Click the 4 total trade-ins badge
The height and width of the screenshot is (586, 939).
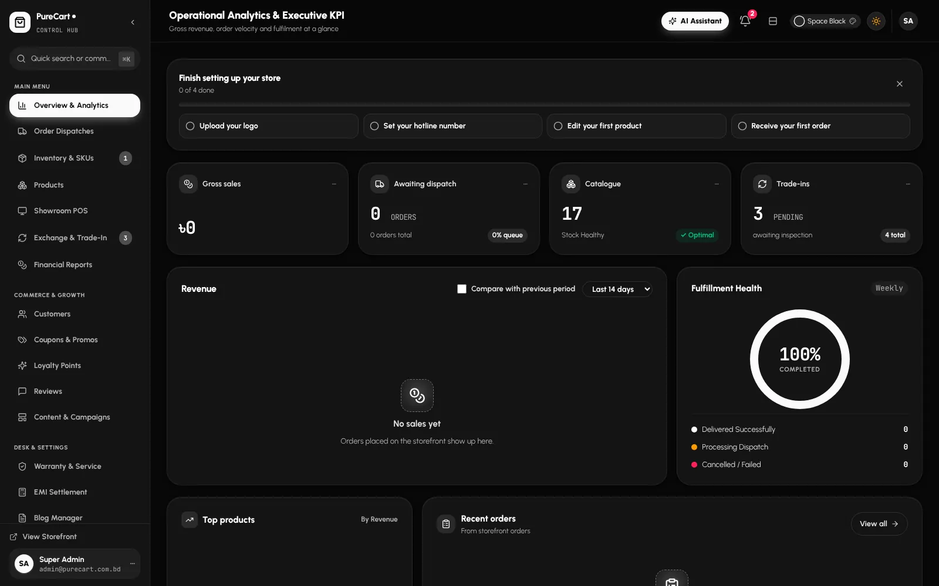pos(895,235)
